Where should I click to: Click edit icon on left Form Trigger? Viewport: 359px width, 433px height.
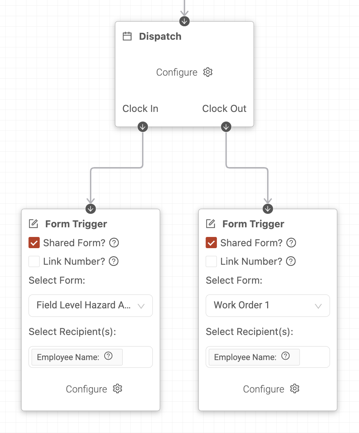point(34,224)
